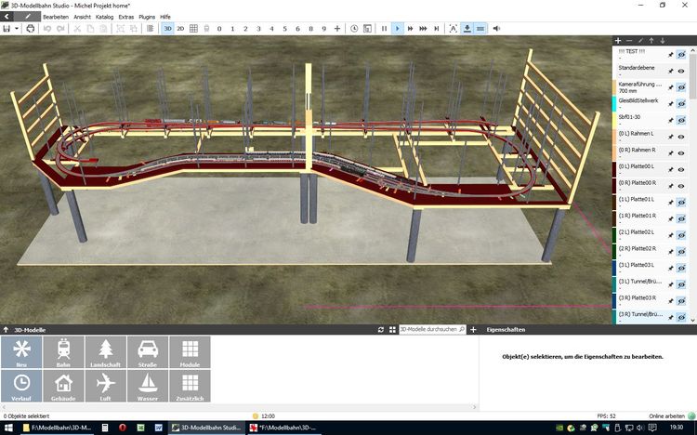697x435 pixels.
Task: Open the Wasser sailboat category
Action: tap(147, 386)
